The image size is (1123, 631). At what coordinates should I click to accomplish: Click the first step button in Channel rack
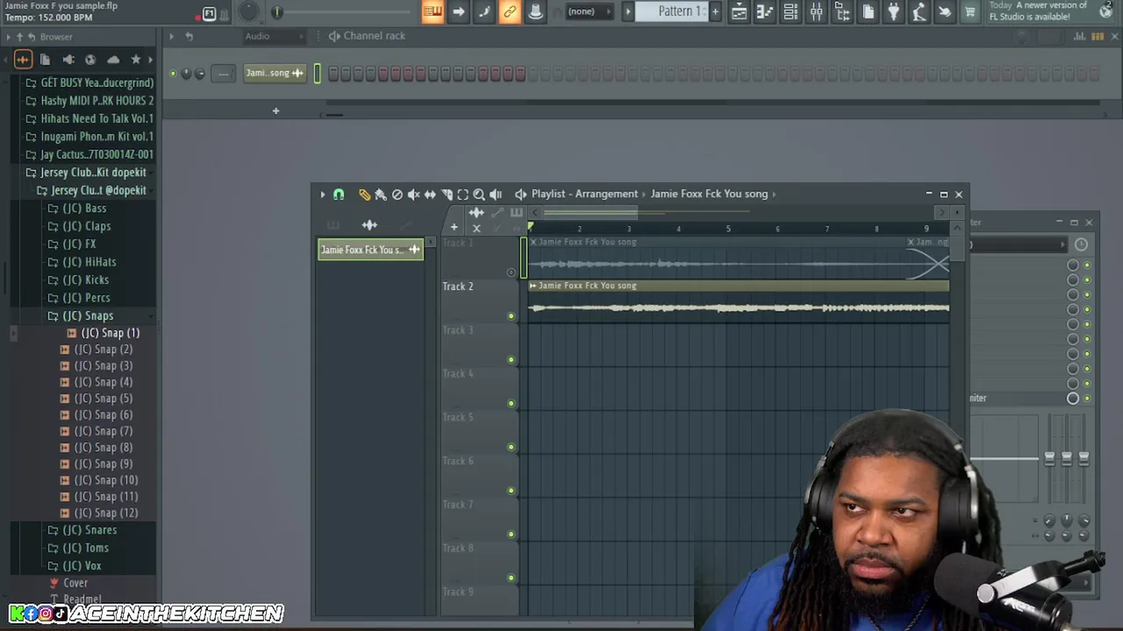[333, 74]
